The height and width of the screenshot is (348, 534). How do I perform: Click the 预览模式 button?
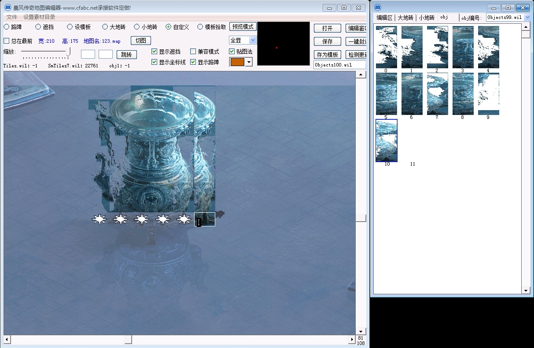(243, 27)
